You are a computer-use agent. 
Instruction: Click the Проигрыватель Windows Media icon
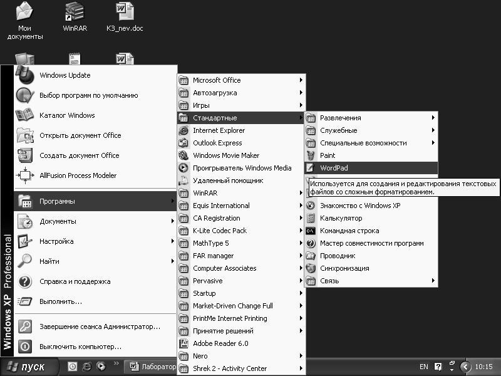click(x=183, y=168)
